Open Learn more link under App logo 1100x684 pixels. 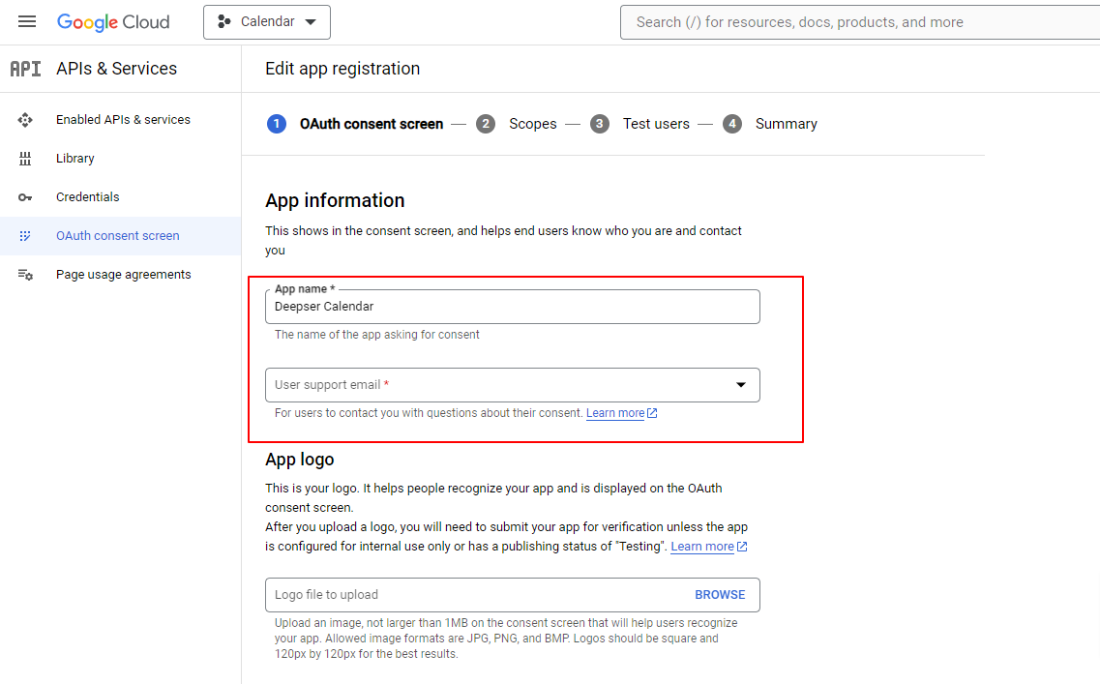702,547
